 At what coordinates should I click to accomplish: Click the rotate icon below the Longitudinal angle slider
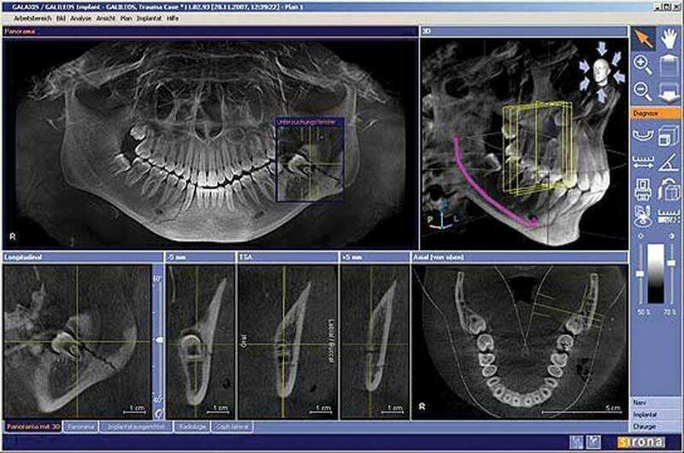(x=159, y=413)
